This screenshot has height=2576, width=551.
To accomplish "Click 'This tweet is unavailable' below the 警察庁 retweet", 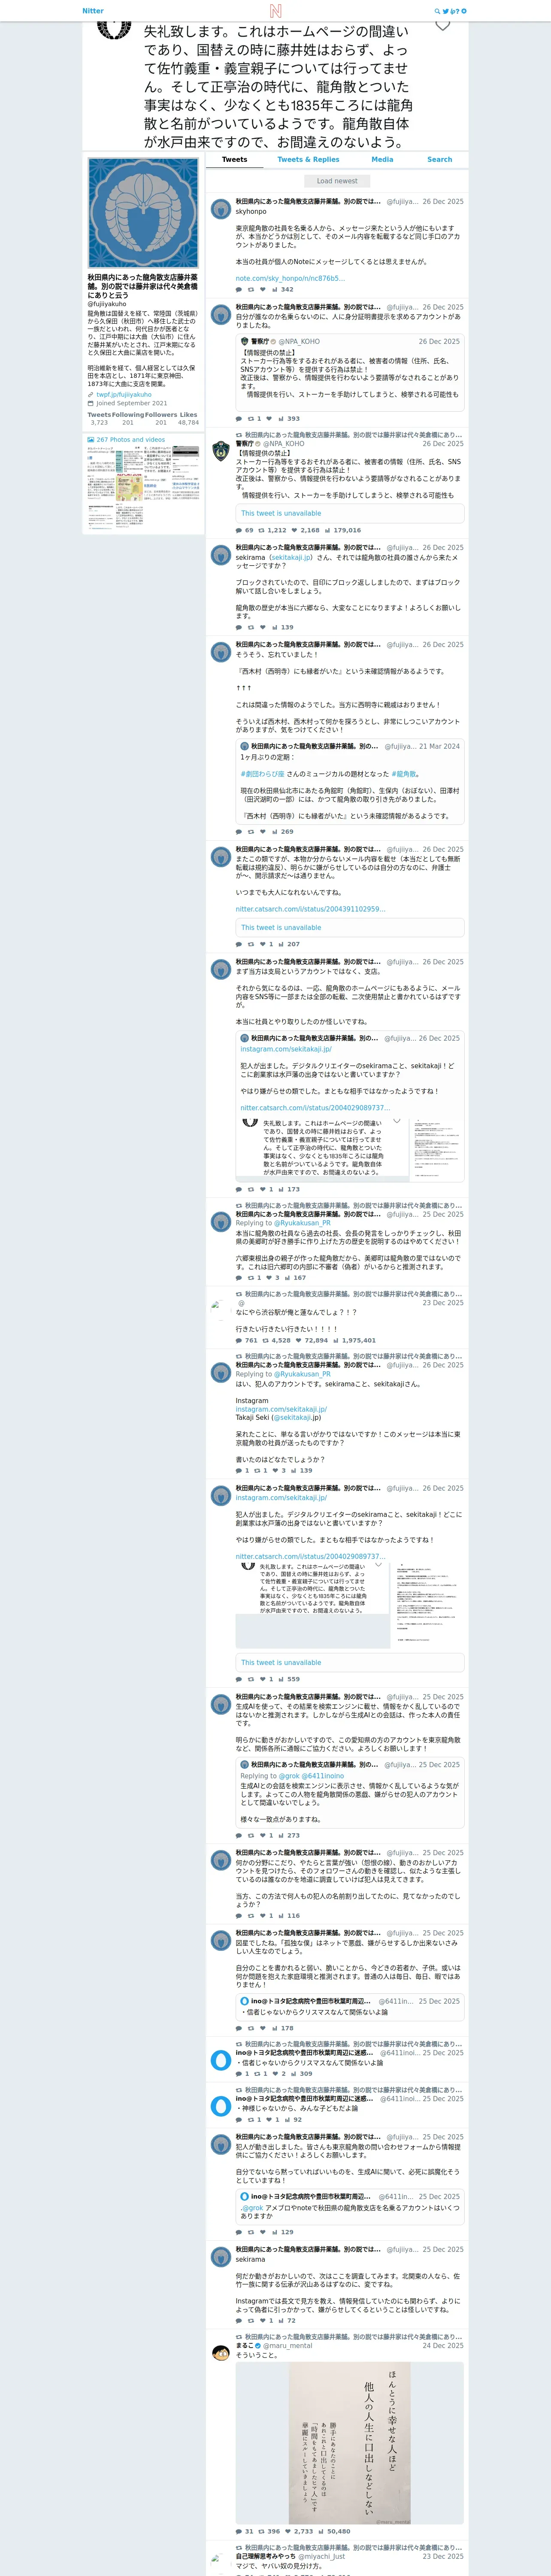I will [350, 513].
